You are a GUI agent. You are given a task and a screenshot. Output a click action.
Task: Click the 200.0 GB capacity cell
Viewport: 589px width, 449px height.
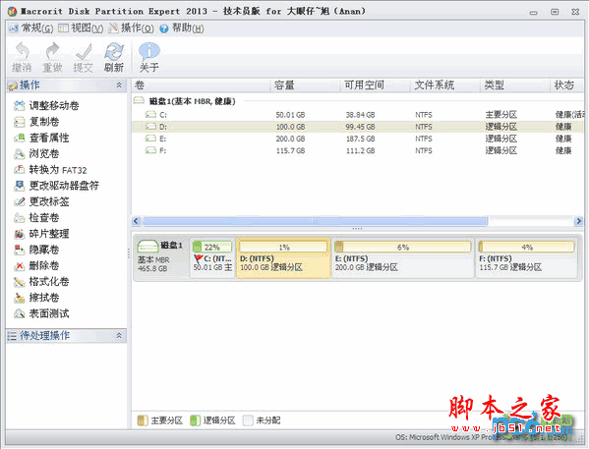pos(290,139)
